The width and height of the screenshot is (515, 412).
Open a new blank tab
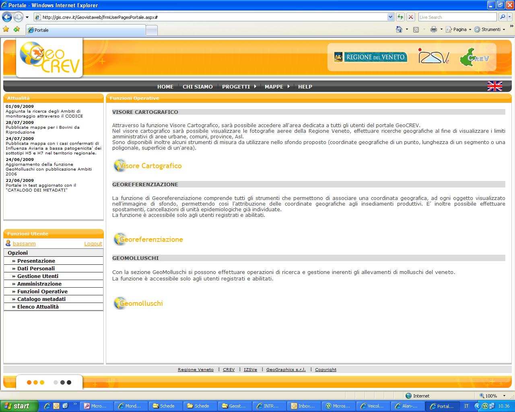pyautogui.click(x=151, y=30)
